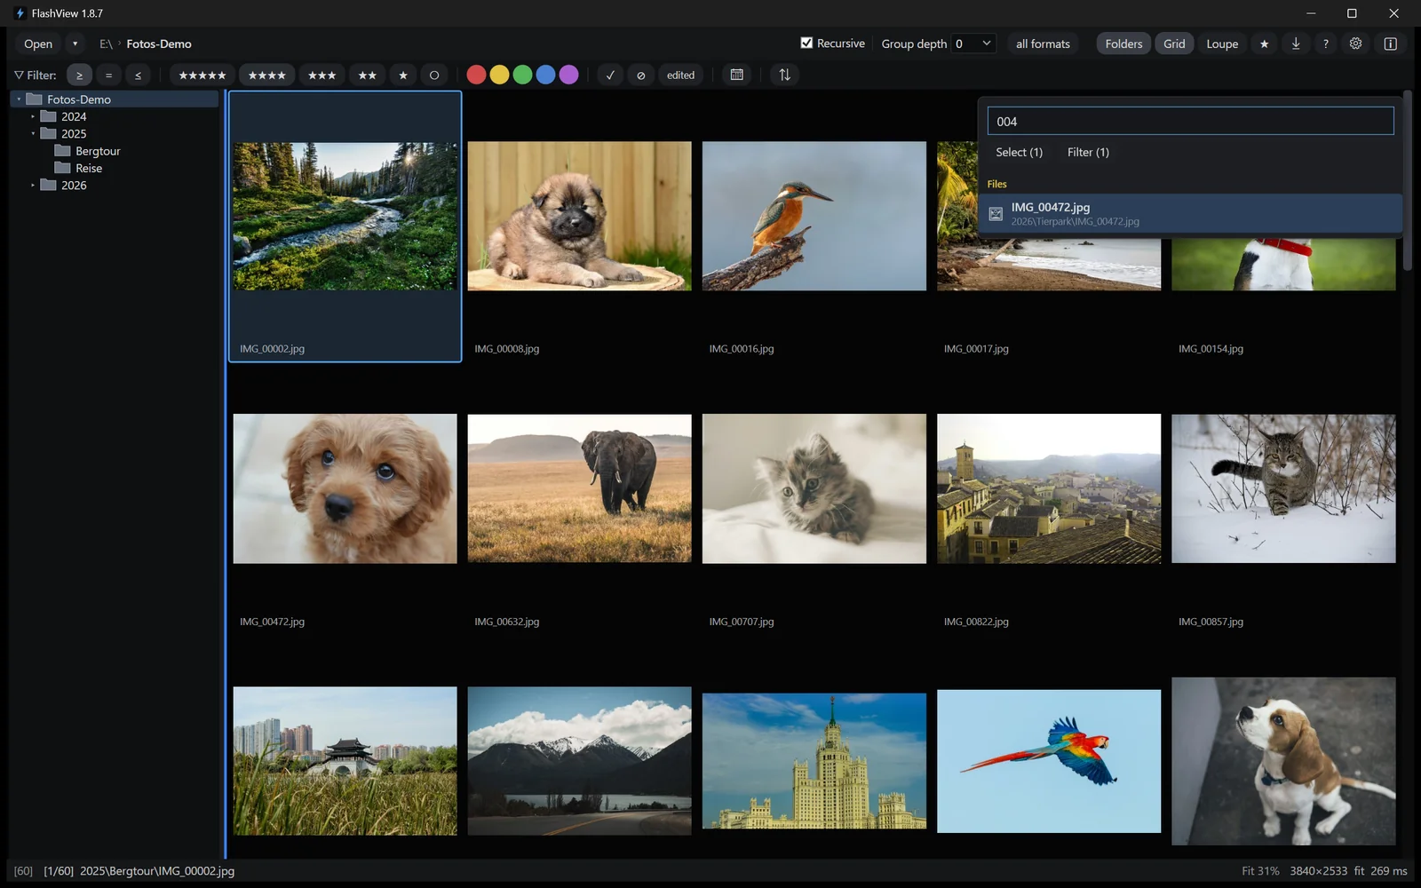Toggle the edited filter
Screen dimensions: 1421x888
[680, 75]
